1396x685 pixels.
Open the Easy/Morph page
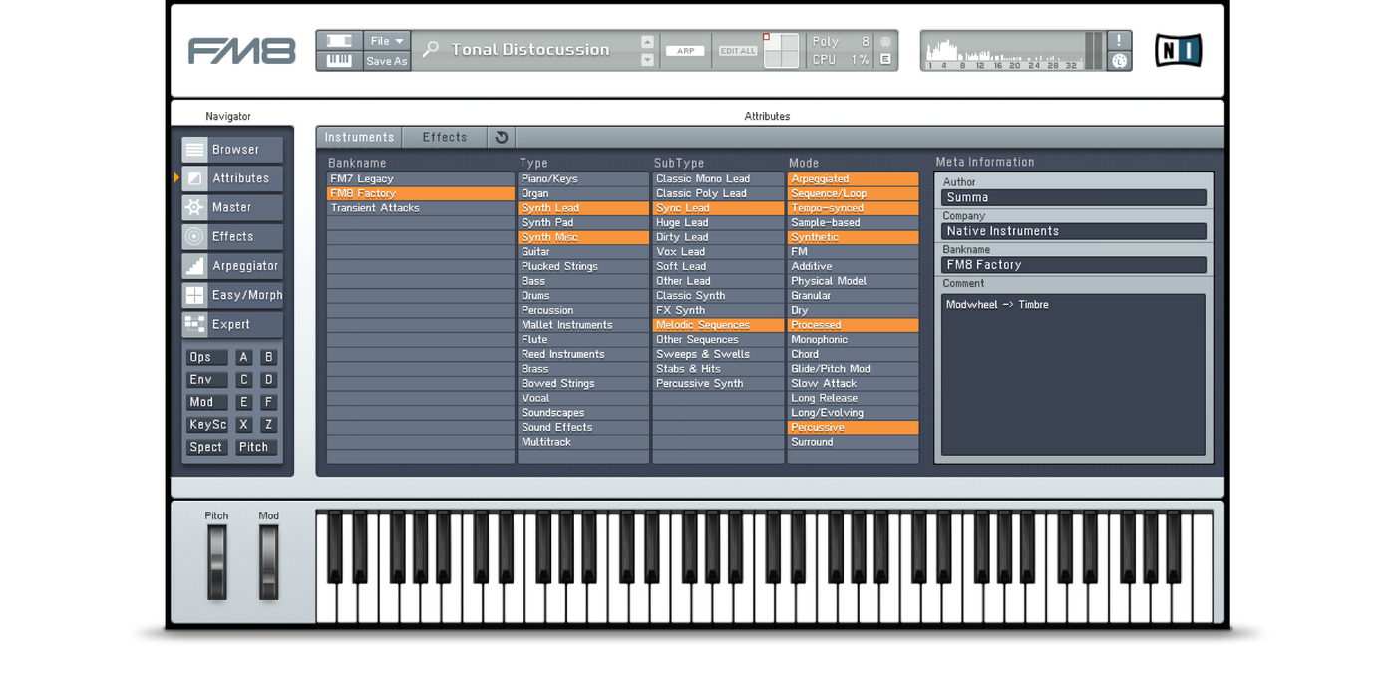tap(232, 295)
